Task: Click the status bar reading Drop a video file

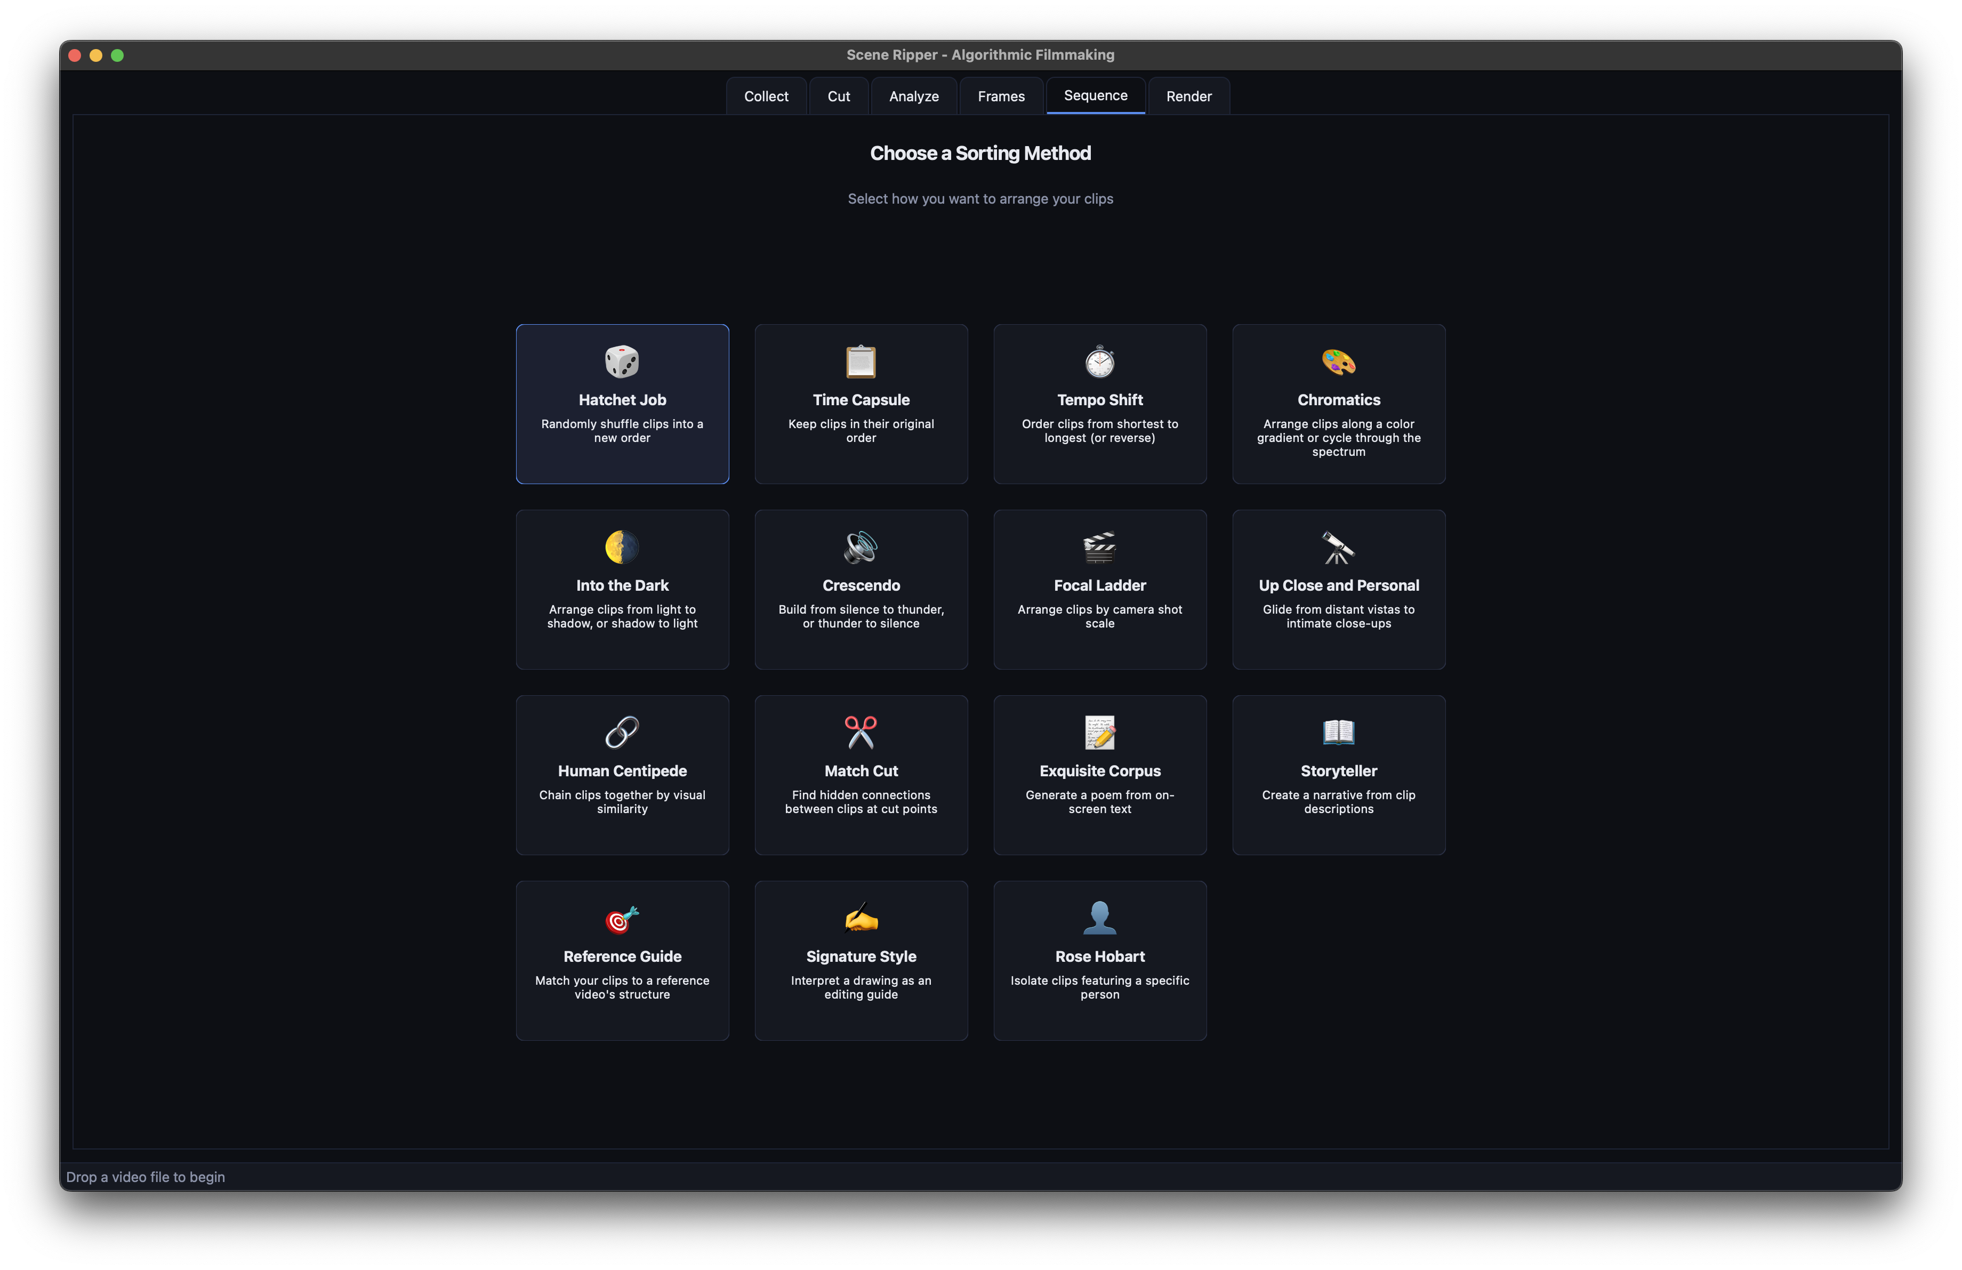Action: coord(146,1177)
